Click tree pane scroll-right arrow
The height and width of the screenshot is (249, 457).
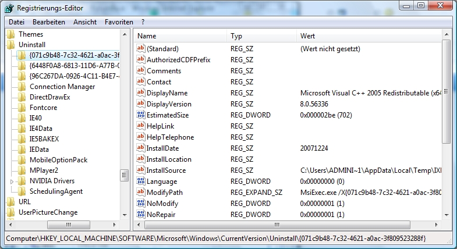[x=114, y=225]
